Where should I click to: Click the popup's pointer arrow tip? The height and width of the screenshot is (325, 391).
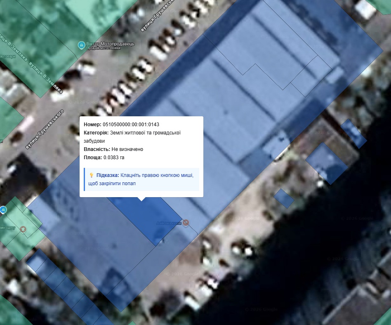pos(141,200)
